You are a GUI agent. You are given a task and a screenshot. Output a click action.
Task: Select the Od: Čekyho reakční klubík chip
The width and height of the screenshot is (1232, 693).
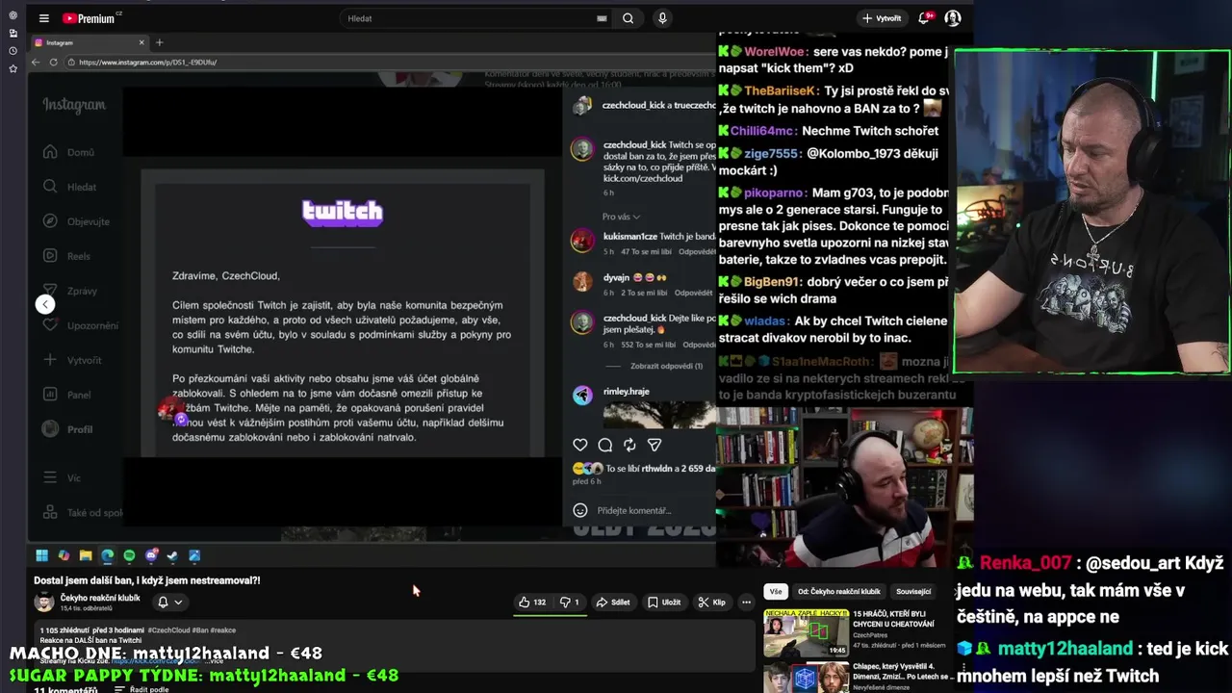(x=838, y=591)
